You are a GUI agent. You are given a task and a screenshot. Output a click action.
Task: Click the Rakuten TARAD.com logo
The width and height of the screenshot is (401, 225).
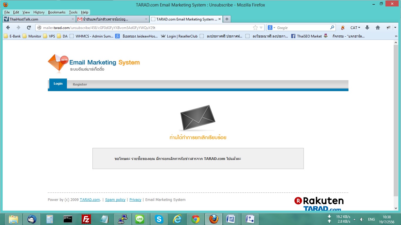click(319, 204)
